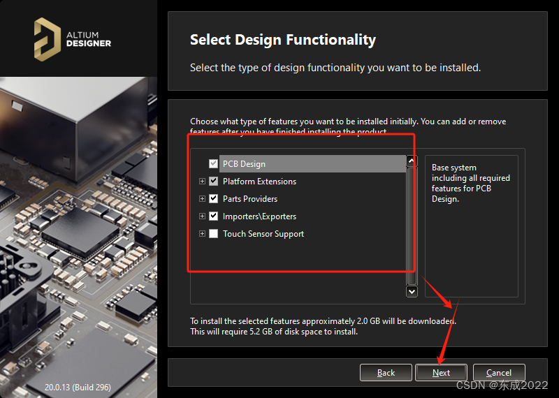Screen dimensions: 559x398
Task: Click the '5.2 GB of disk space' text line
Action: point(274,332)
